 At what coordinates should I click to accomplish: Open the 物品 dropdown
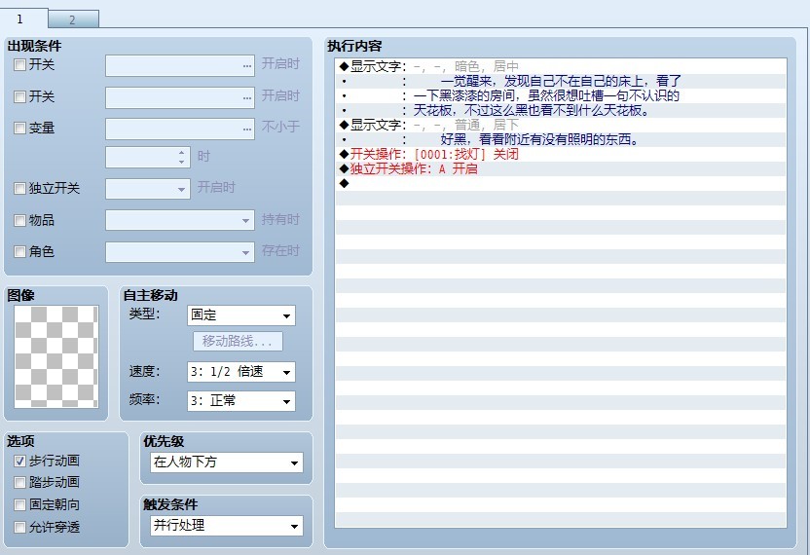[180, 220]
